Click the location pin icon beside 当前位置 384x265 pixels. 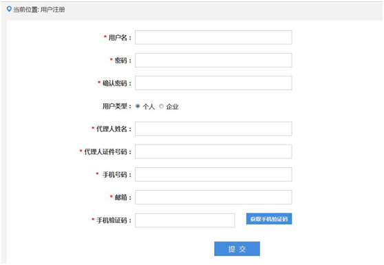tap(9, 10)
